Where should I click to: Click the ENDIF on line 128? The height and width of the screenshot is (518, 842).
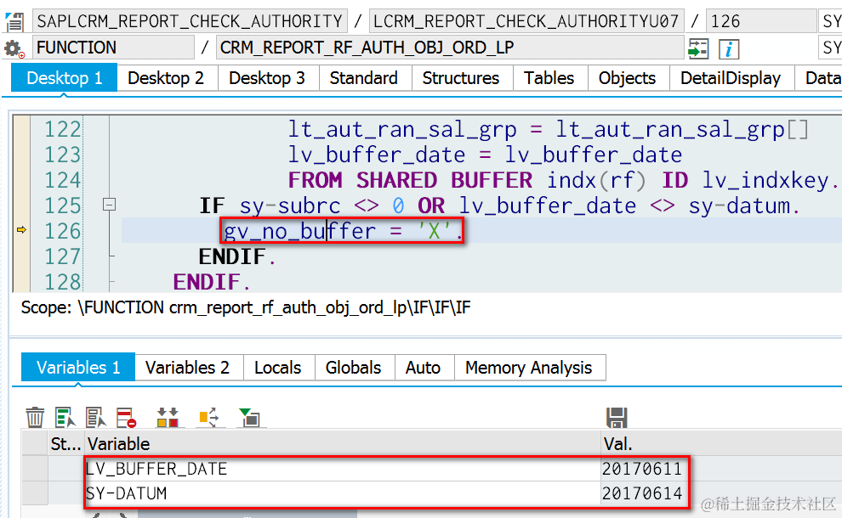[212, 282]
